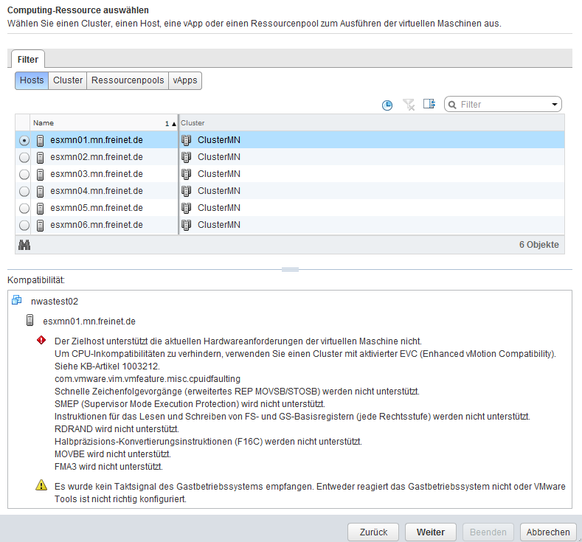The height and width of the screenshot is (542, 582).
Task: Click the ClusterMN icon in the first row
Action: coord(187,140)
